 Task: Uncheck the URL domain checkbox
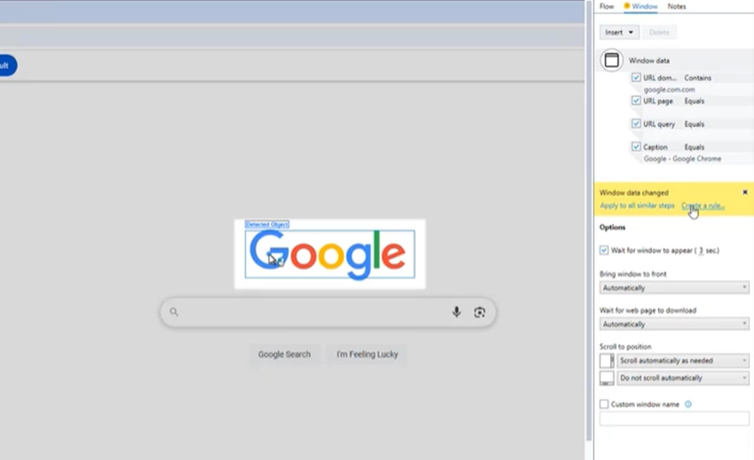click(x=636, y=78)
